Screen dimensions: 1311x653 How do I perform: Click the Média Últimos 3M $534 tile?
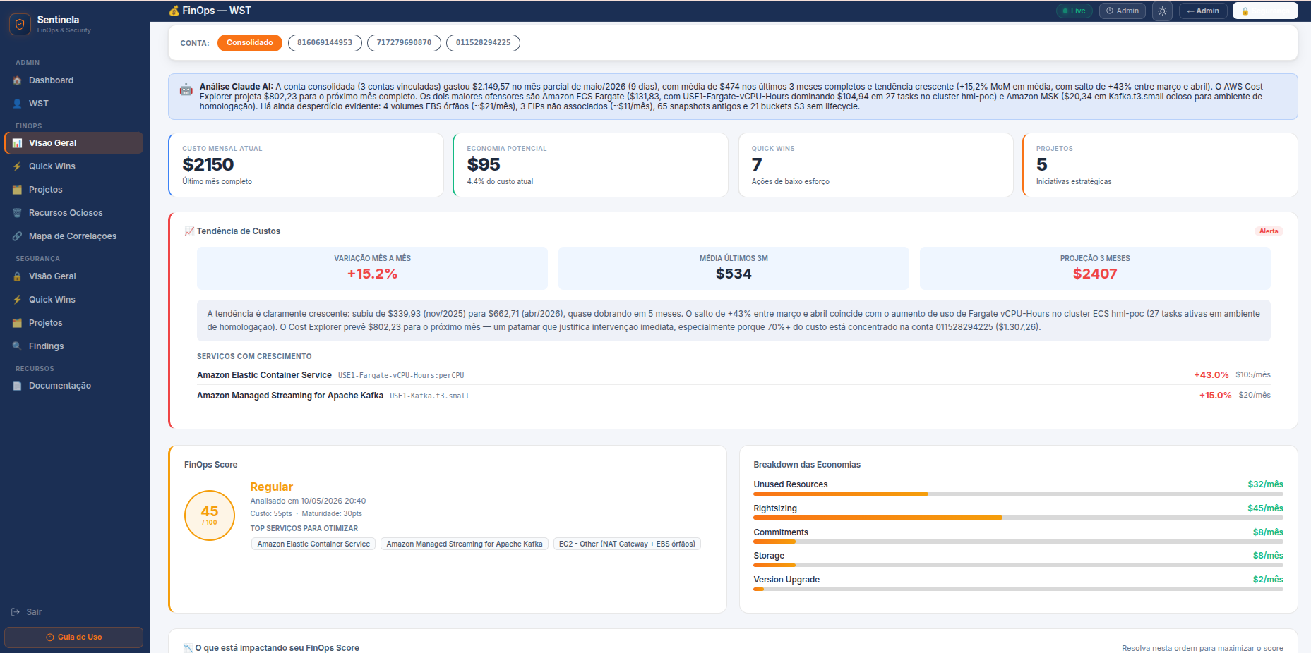point(734,268)
